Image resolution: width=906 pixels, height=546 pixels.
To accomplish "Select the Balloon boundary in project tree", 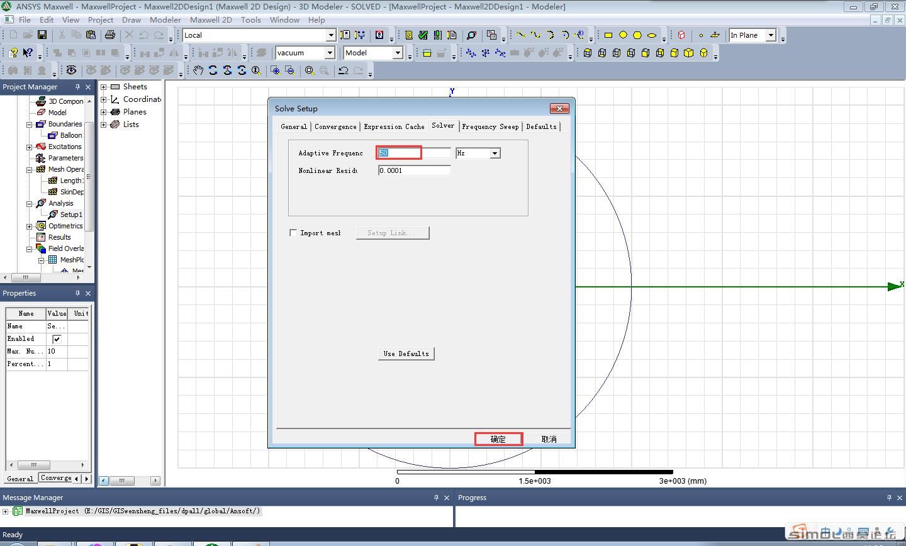I will (x=71, y=135).
